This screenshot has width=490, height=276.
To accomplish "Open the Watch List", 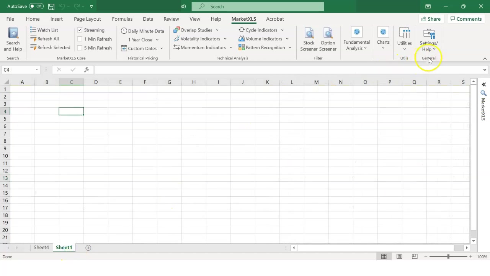I will coord(44,30).
